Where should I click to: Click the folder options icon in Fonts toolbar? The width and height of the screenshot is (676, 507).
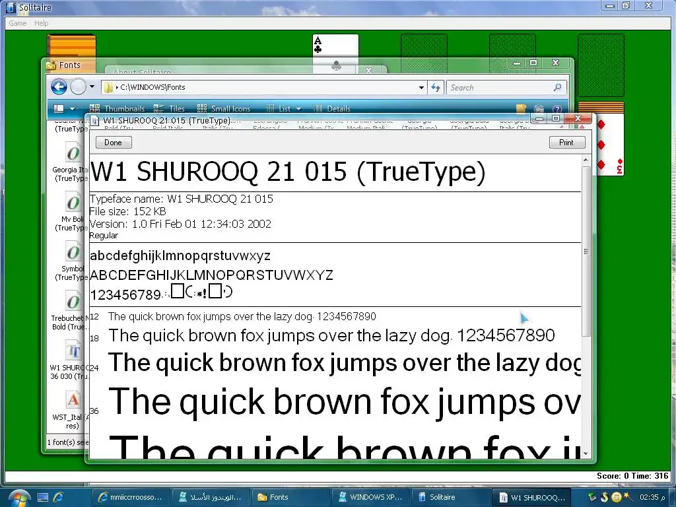[x=522, y=109]
